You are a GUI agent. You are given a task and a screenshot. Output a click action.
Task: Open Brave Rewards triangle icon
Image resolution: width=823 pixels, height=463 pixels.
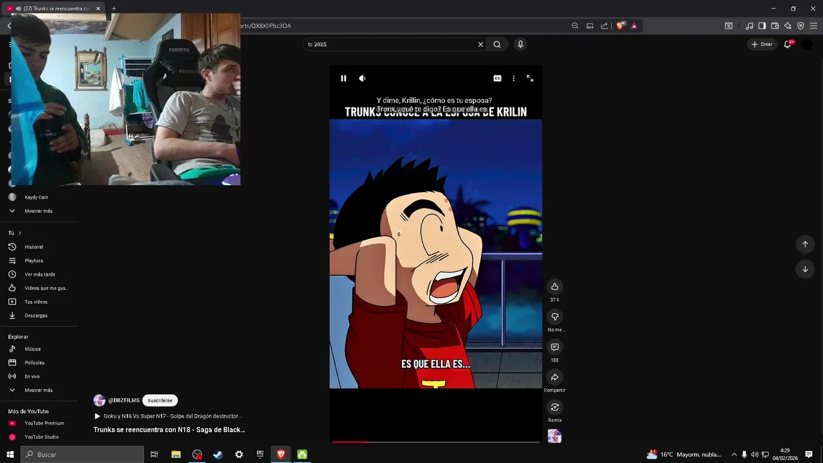[634, 26]
